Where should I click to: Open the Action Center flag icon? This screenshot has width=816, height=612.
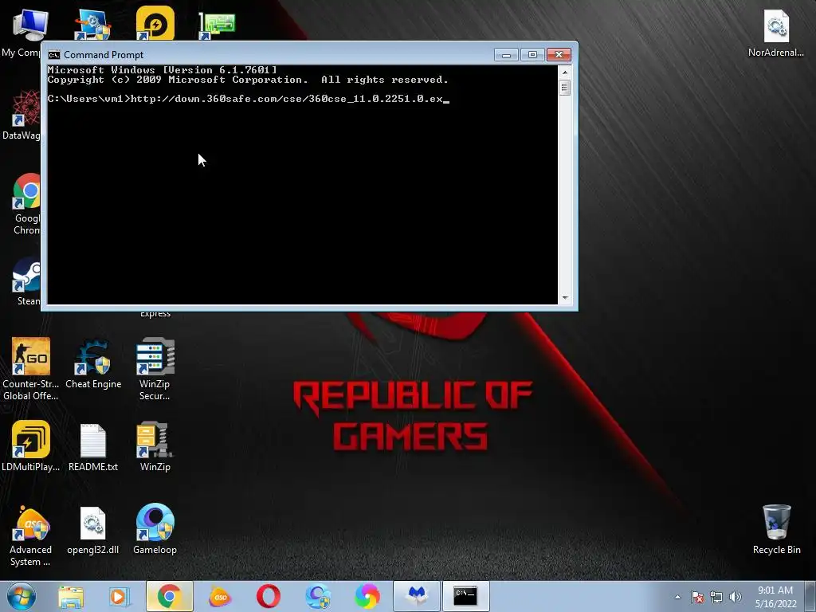point(697,597)
